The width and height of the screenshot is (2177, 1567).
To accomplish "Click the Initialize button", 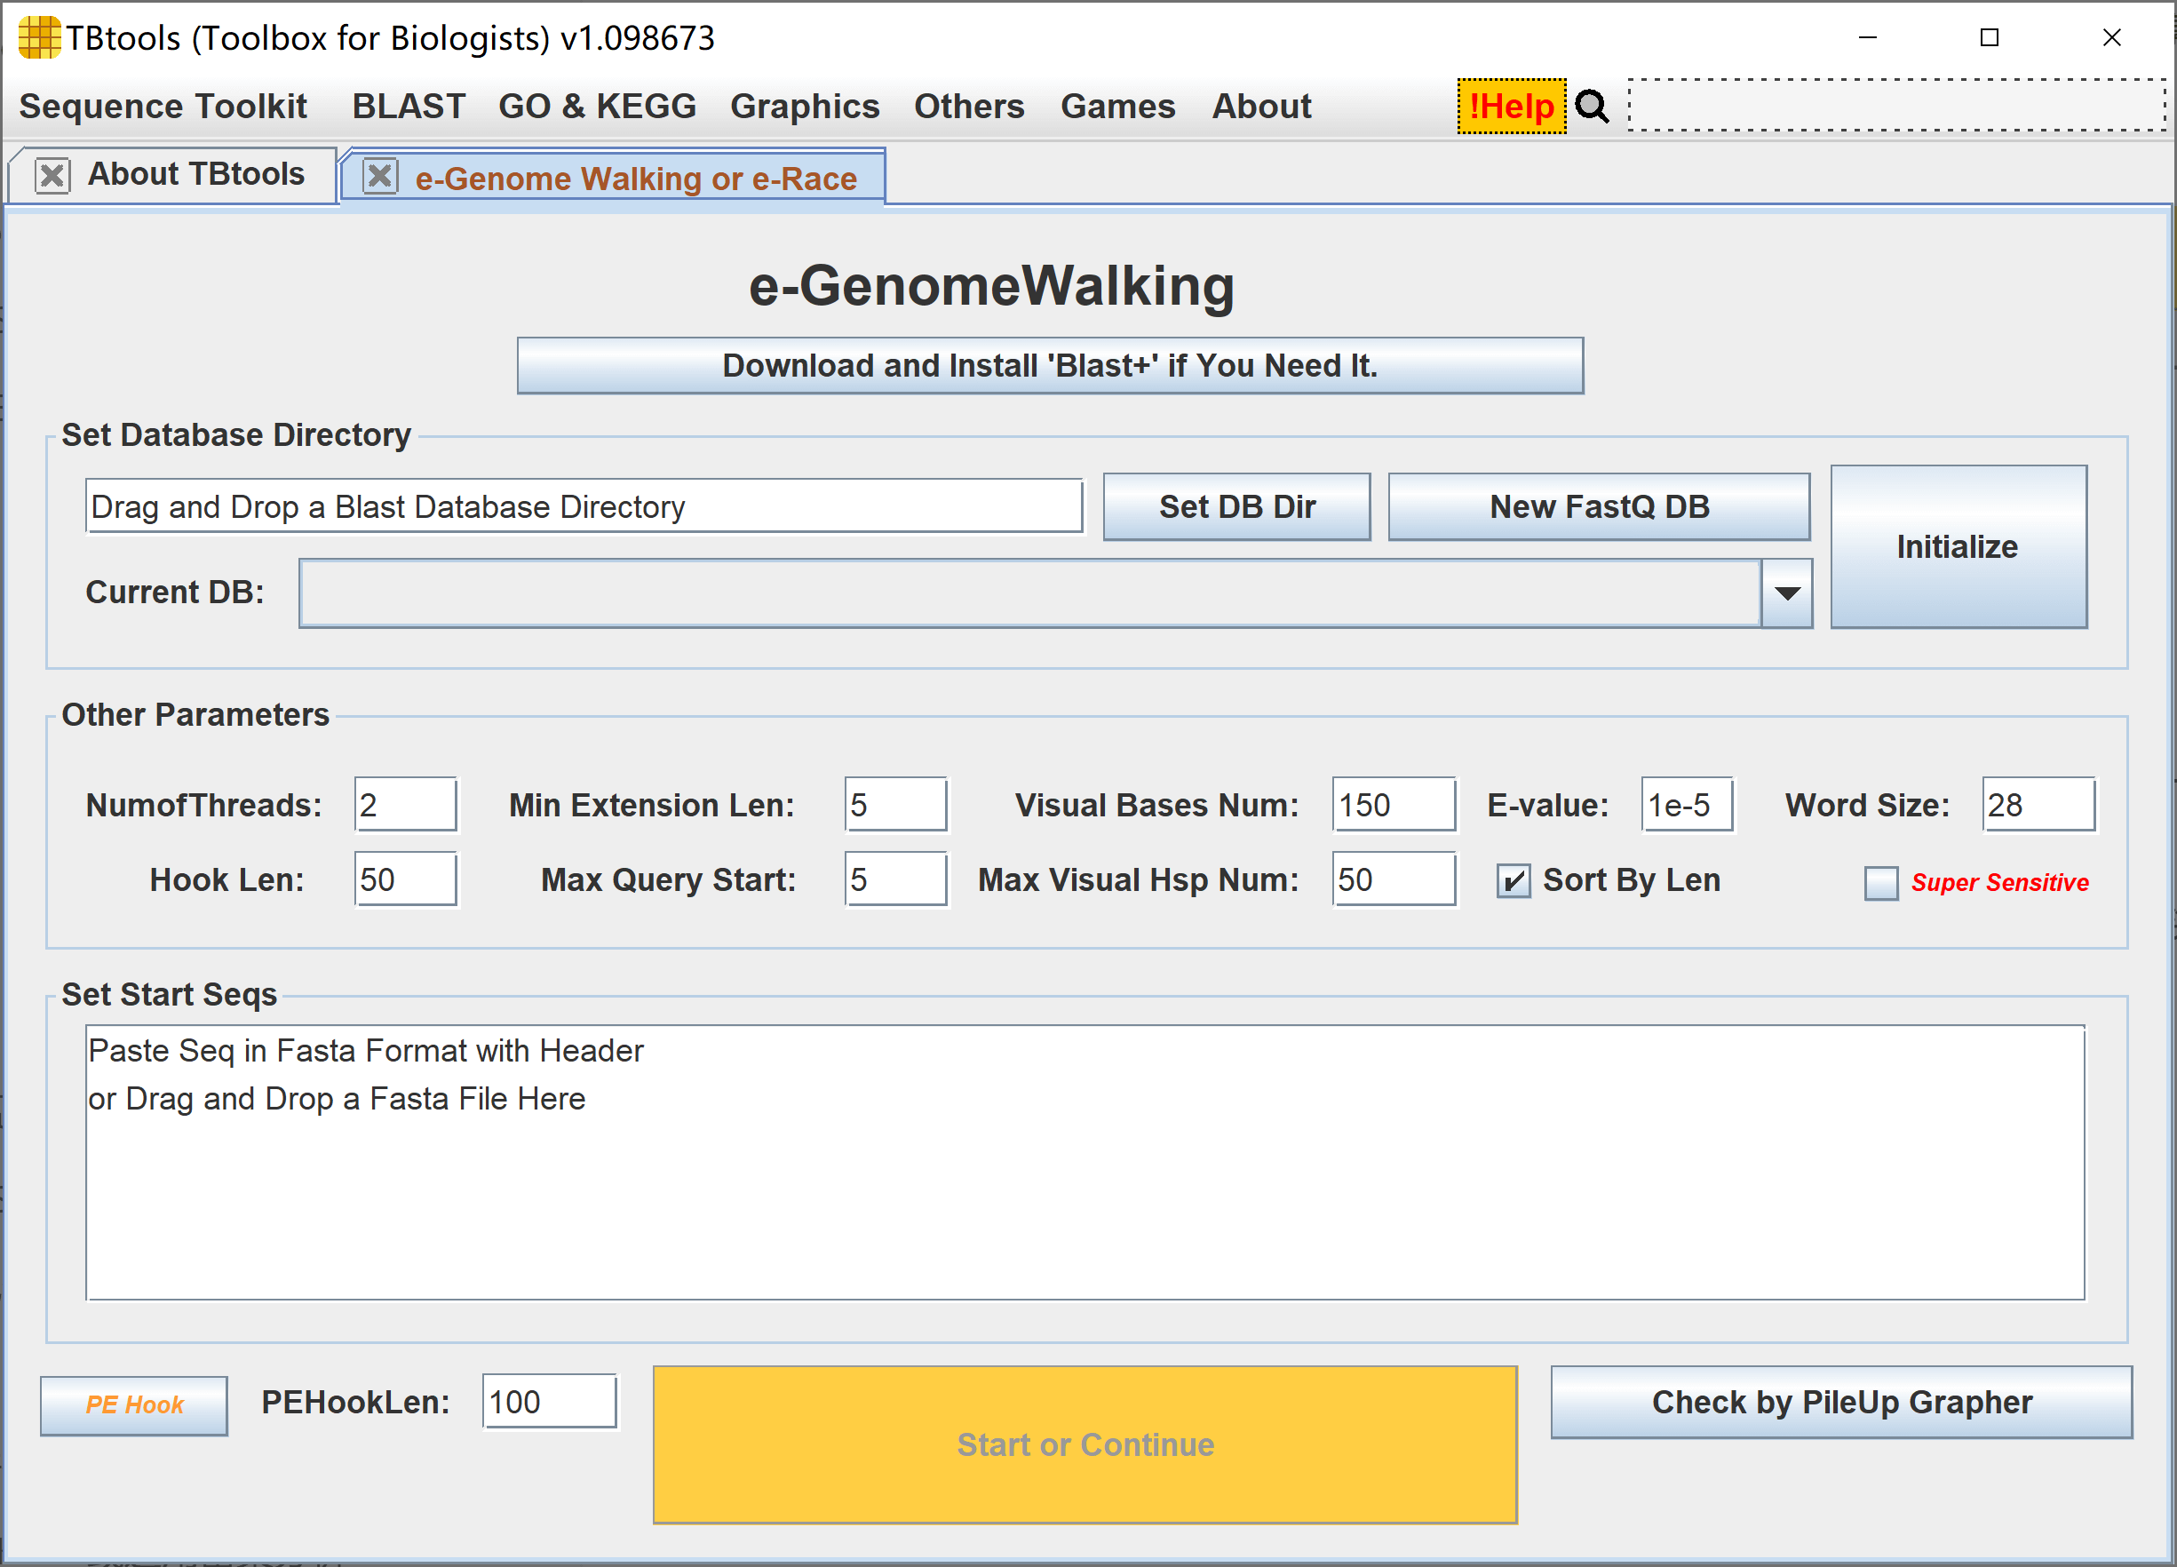I will click(x=1959, y=547).
